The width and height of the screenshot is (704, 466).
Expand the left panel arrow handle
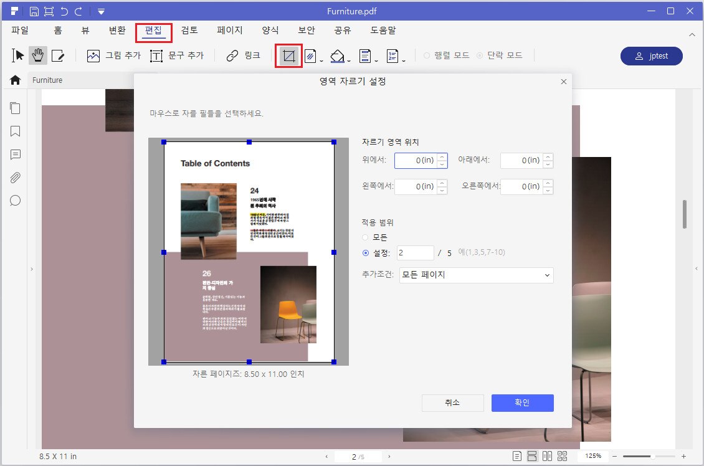click(x=31, y=269)
